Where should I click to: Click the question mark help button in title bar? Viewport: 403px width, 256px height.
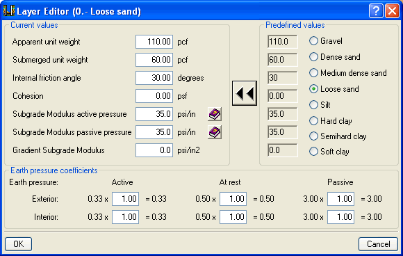376,11
